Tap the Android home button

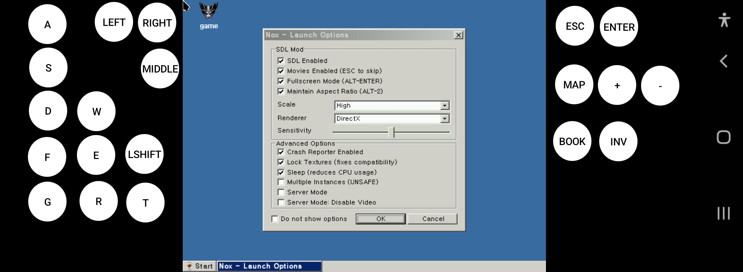click(724, 137)
